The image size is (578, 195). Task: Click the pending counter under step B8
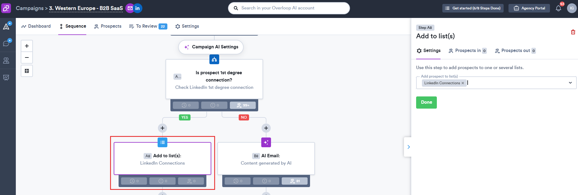(x=237, y=181)
